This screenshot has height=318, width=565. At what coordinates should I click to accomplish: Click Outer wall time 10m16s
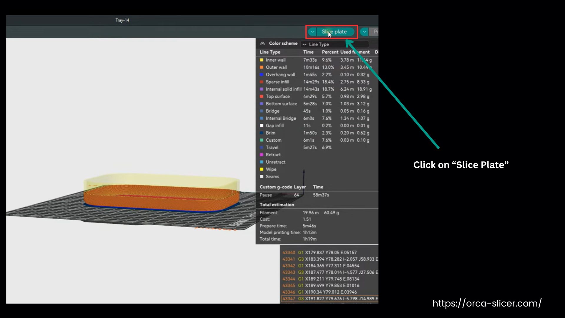pos(311,67)
